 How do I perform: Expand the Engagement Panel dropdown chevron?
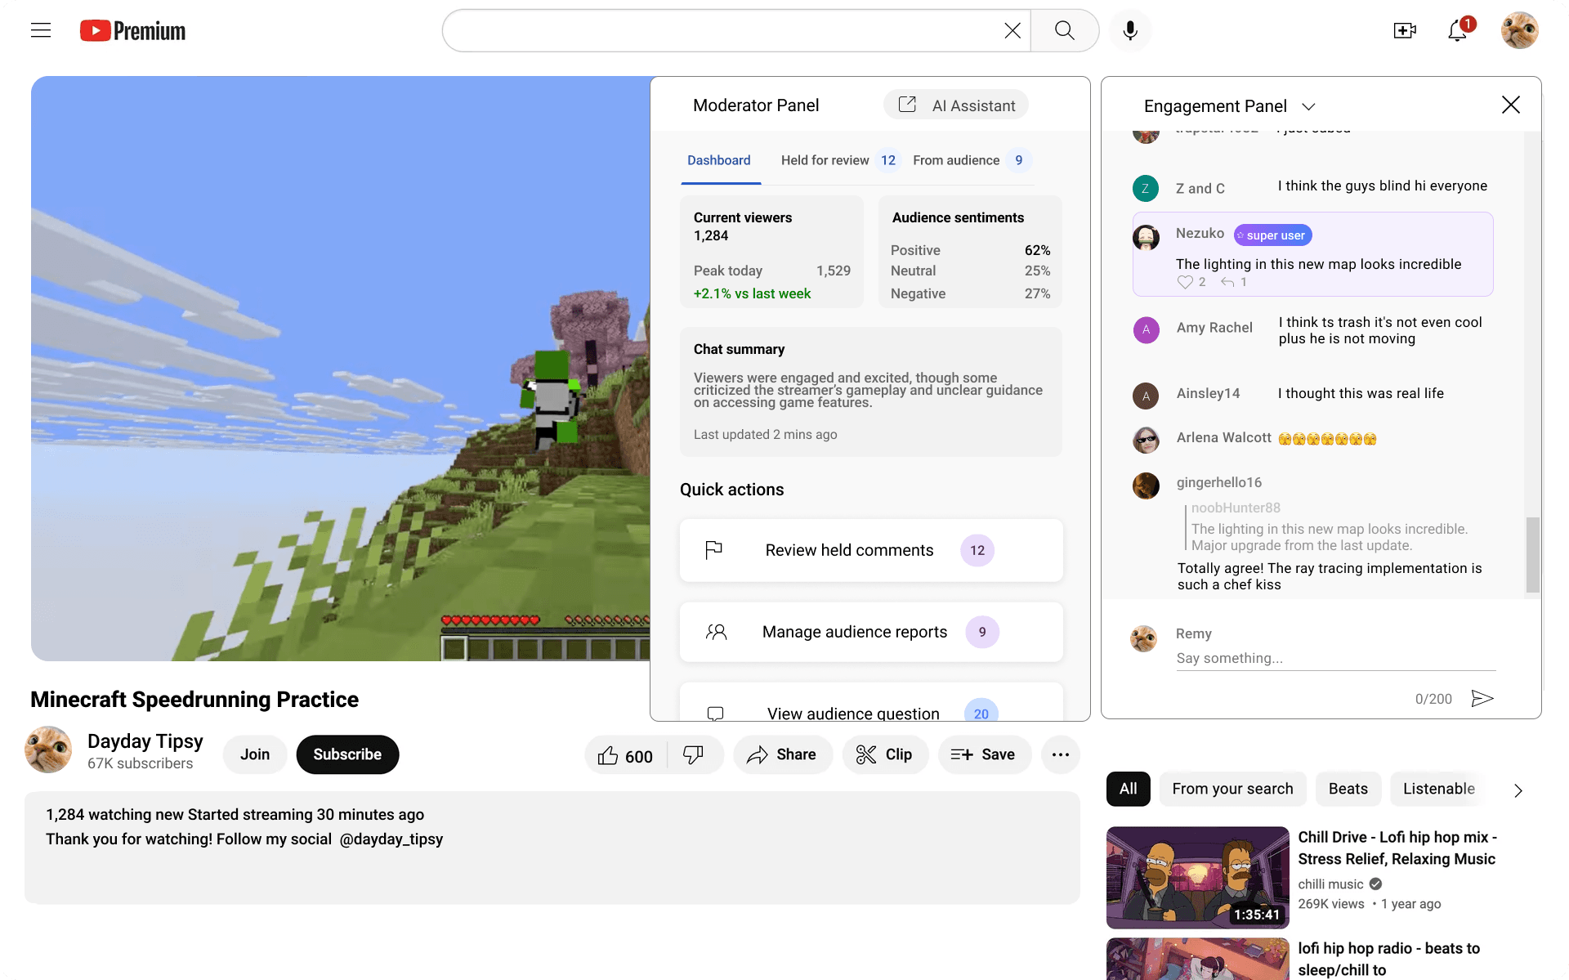pos(1308,107)
